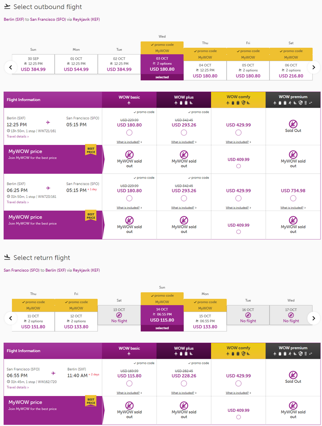Viewport: 322px width, 426px height.
Task: Select 04 OCT outbound date tab
Action: [205, 70]
